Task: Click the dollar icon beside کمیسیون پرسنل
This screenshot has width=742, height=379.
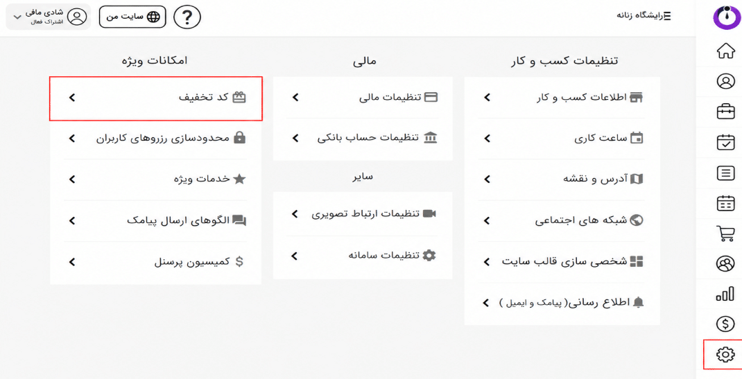Action: click(x=239, y=262)
